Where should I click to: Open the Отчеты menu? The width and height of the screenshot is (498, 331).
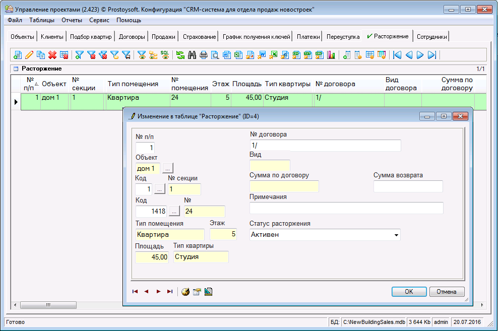72,20
